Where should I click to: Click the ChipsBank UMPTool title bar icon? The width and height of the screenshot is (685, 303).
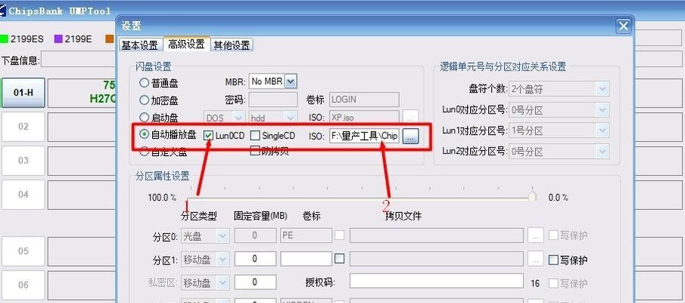2,11
